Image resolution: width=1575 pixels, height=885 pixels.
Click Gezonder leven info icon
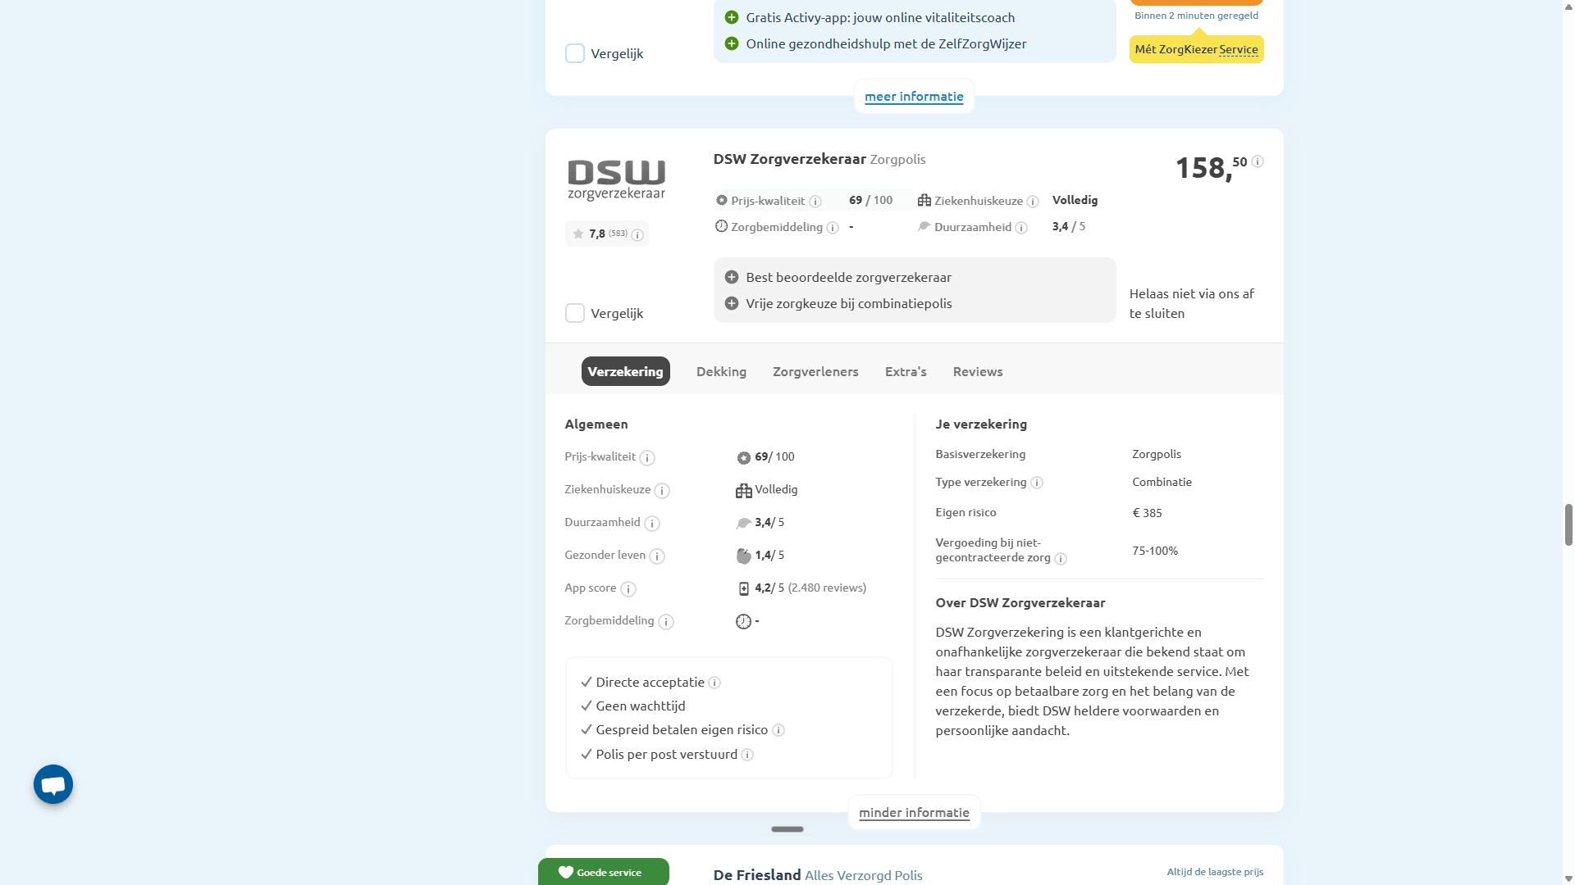(657, 556)
